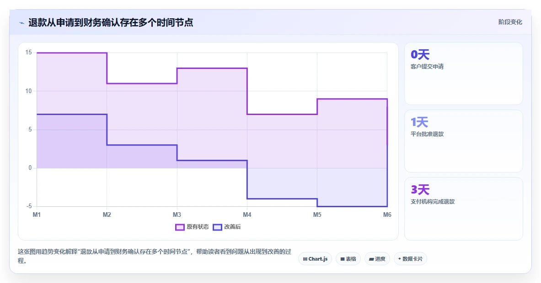
Task: Click the M1 x-axis label
Action: coord(37,215)
